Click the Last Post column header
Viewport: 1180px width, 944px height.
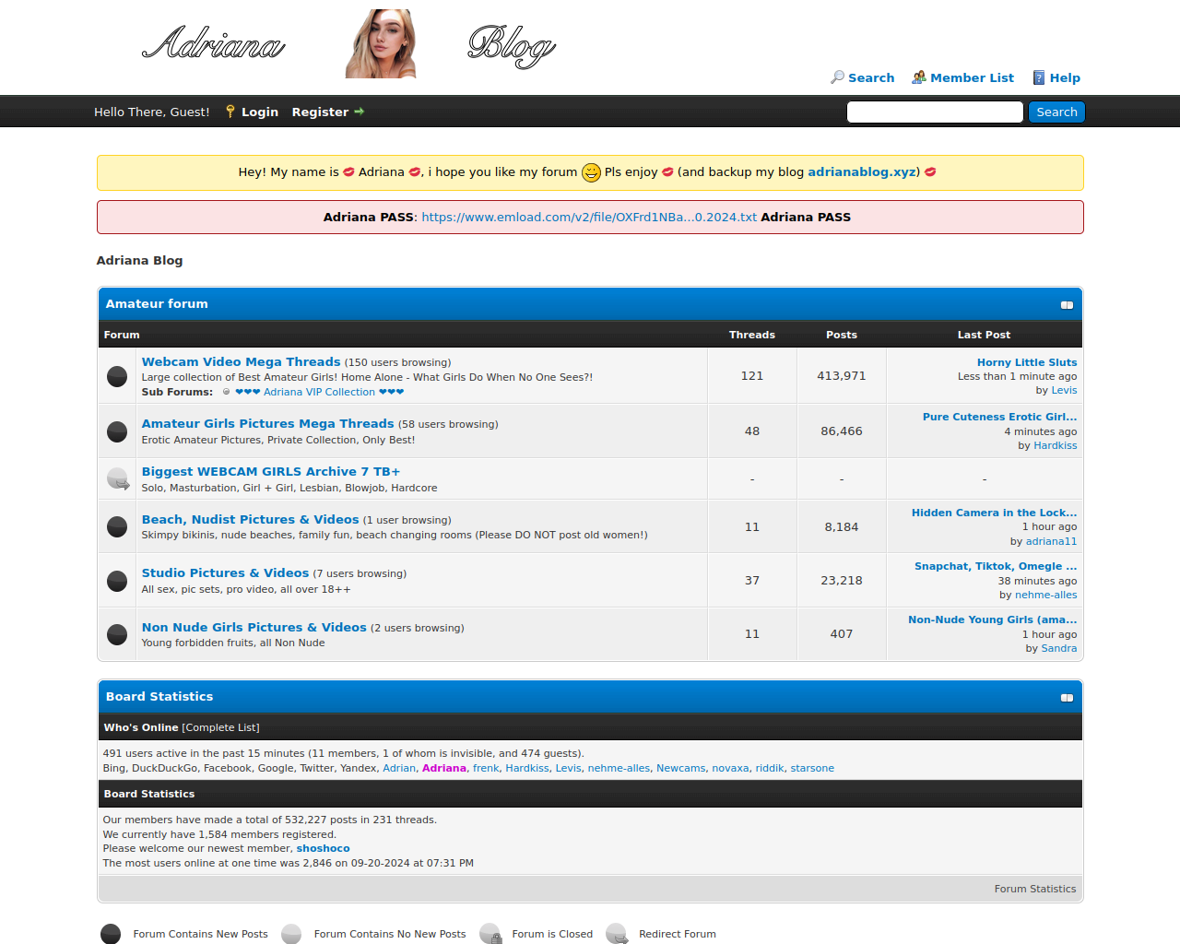click(x=984, y=335)
